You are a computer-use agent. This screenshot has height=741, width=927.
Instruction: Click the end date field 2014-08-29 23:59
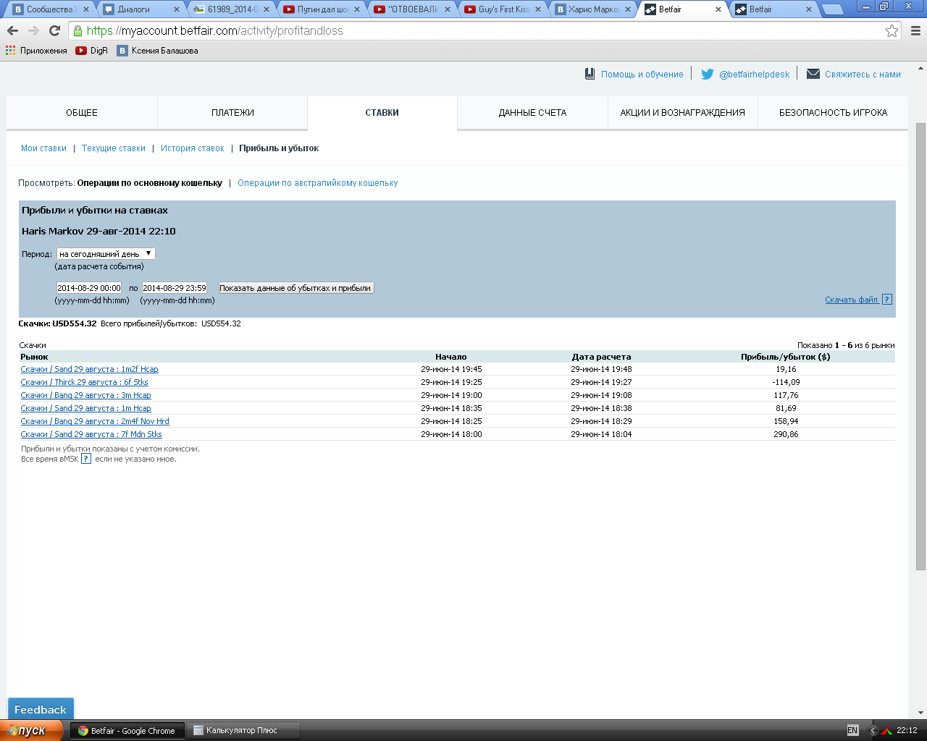point(175,288)
